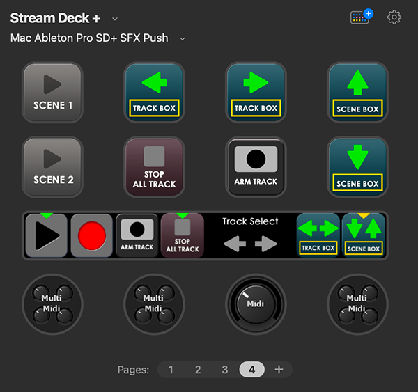Click the black play touch strip button

click(x=47, y=235)
